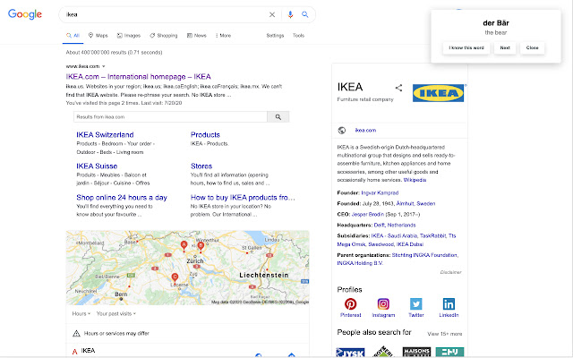
Task: Click red map pin A
Action: click(x=184, y=245)
